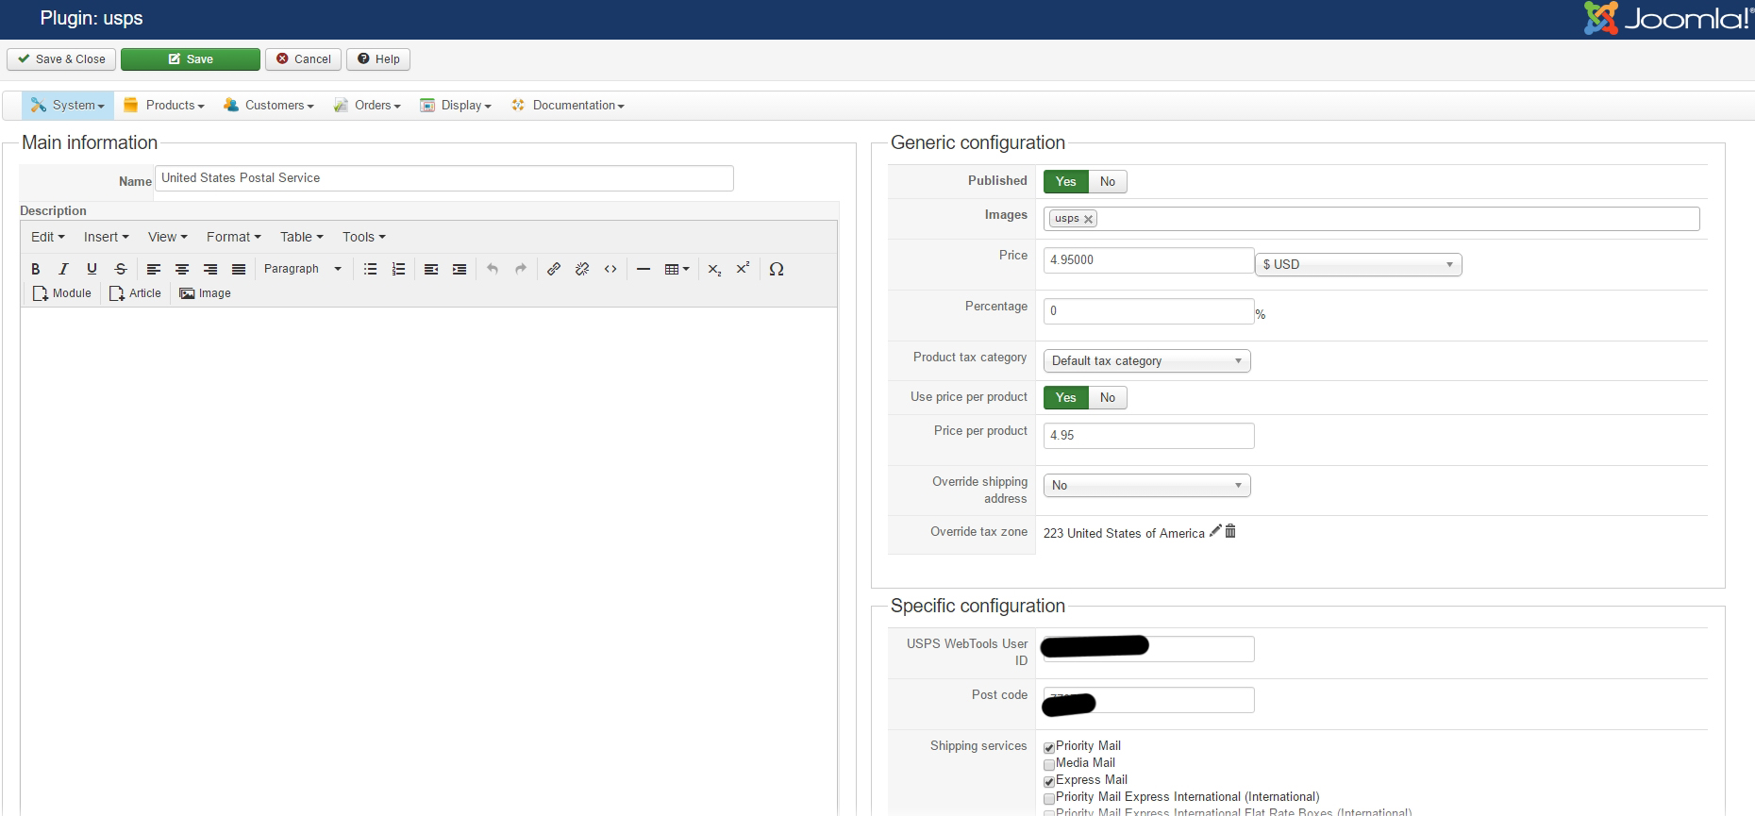Insert an Article link into the description
Viewport: 1755px width, 816px height.
[x=135, y=293]
